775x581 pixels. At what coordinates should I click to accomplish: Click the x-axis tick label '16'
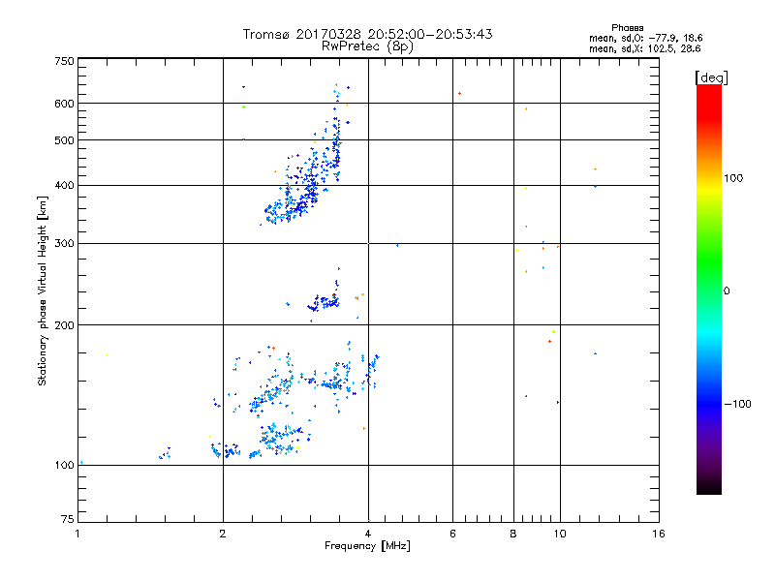click(x=659, y=534)
